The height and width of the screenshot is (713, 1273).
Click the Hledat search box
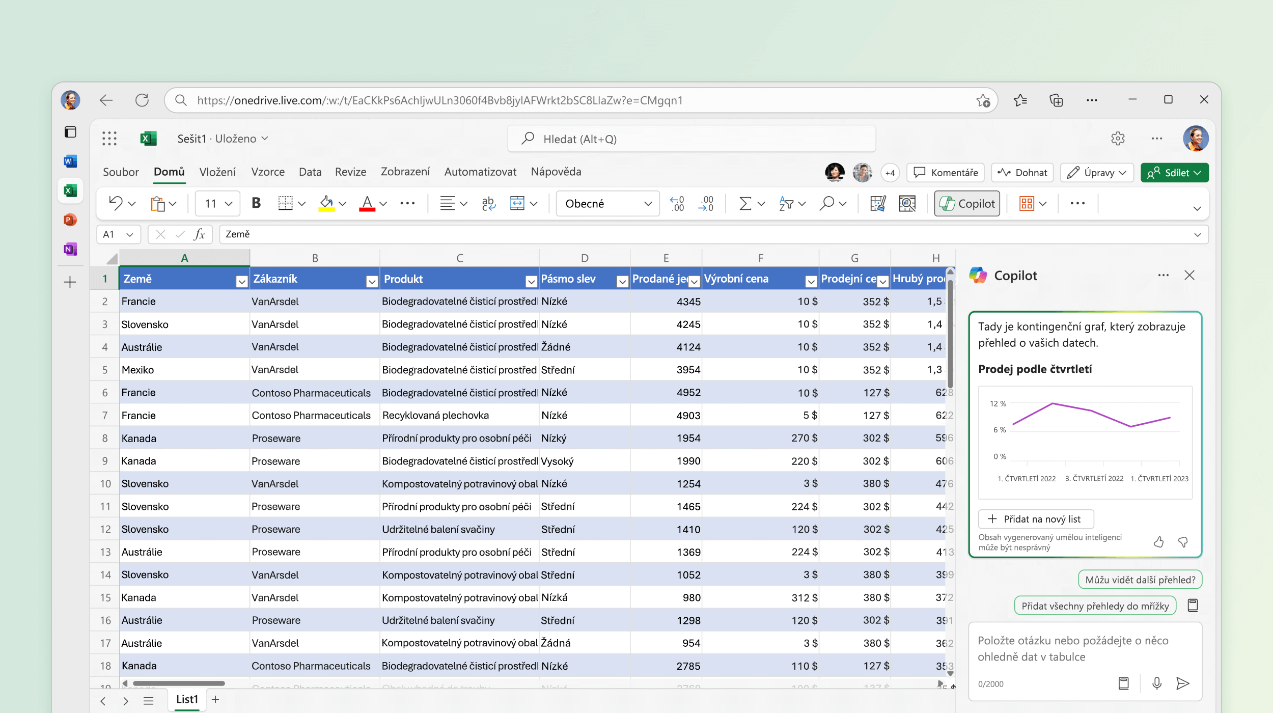pyautogui.click(x=691, y=139)
